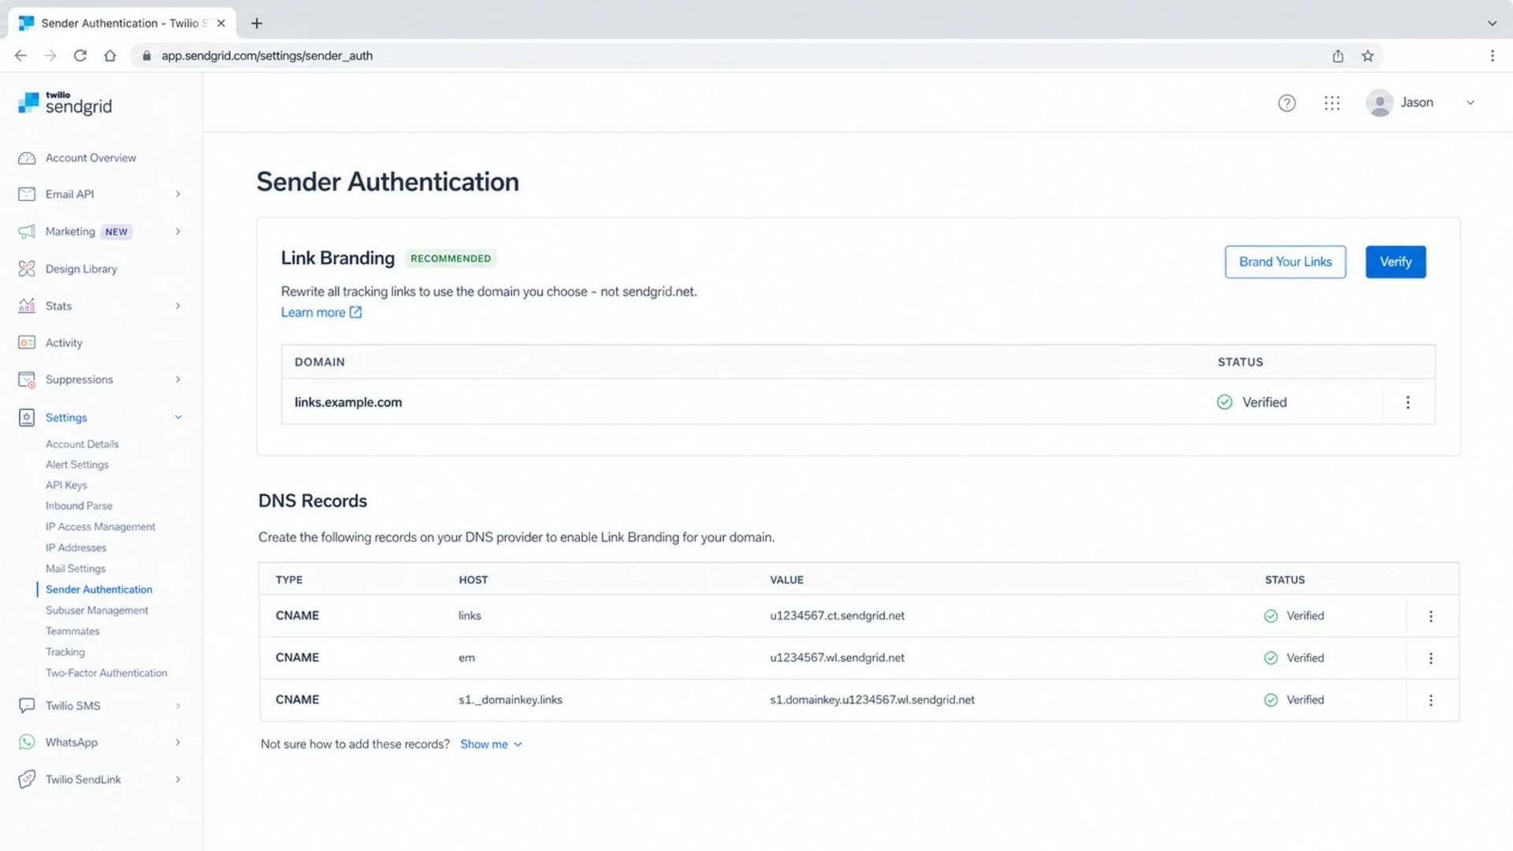Expand the Twilio SendLink submenu chevron

pyautogui.click(x=178, y=779)
